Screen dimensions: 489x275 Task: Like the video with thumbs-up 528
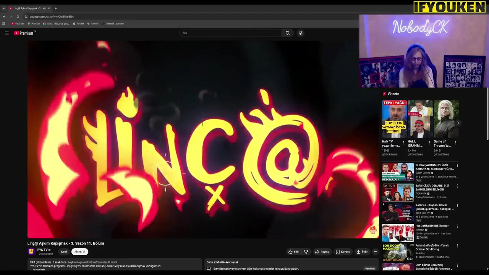(293, 252)
